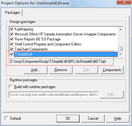Enable Build with runtime packages
Screen dimensions: 132x126
coord(11,87)
